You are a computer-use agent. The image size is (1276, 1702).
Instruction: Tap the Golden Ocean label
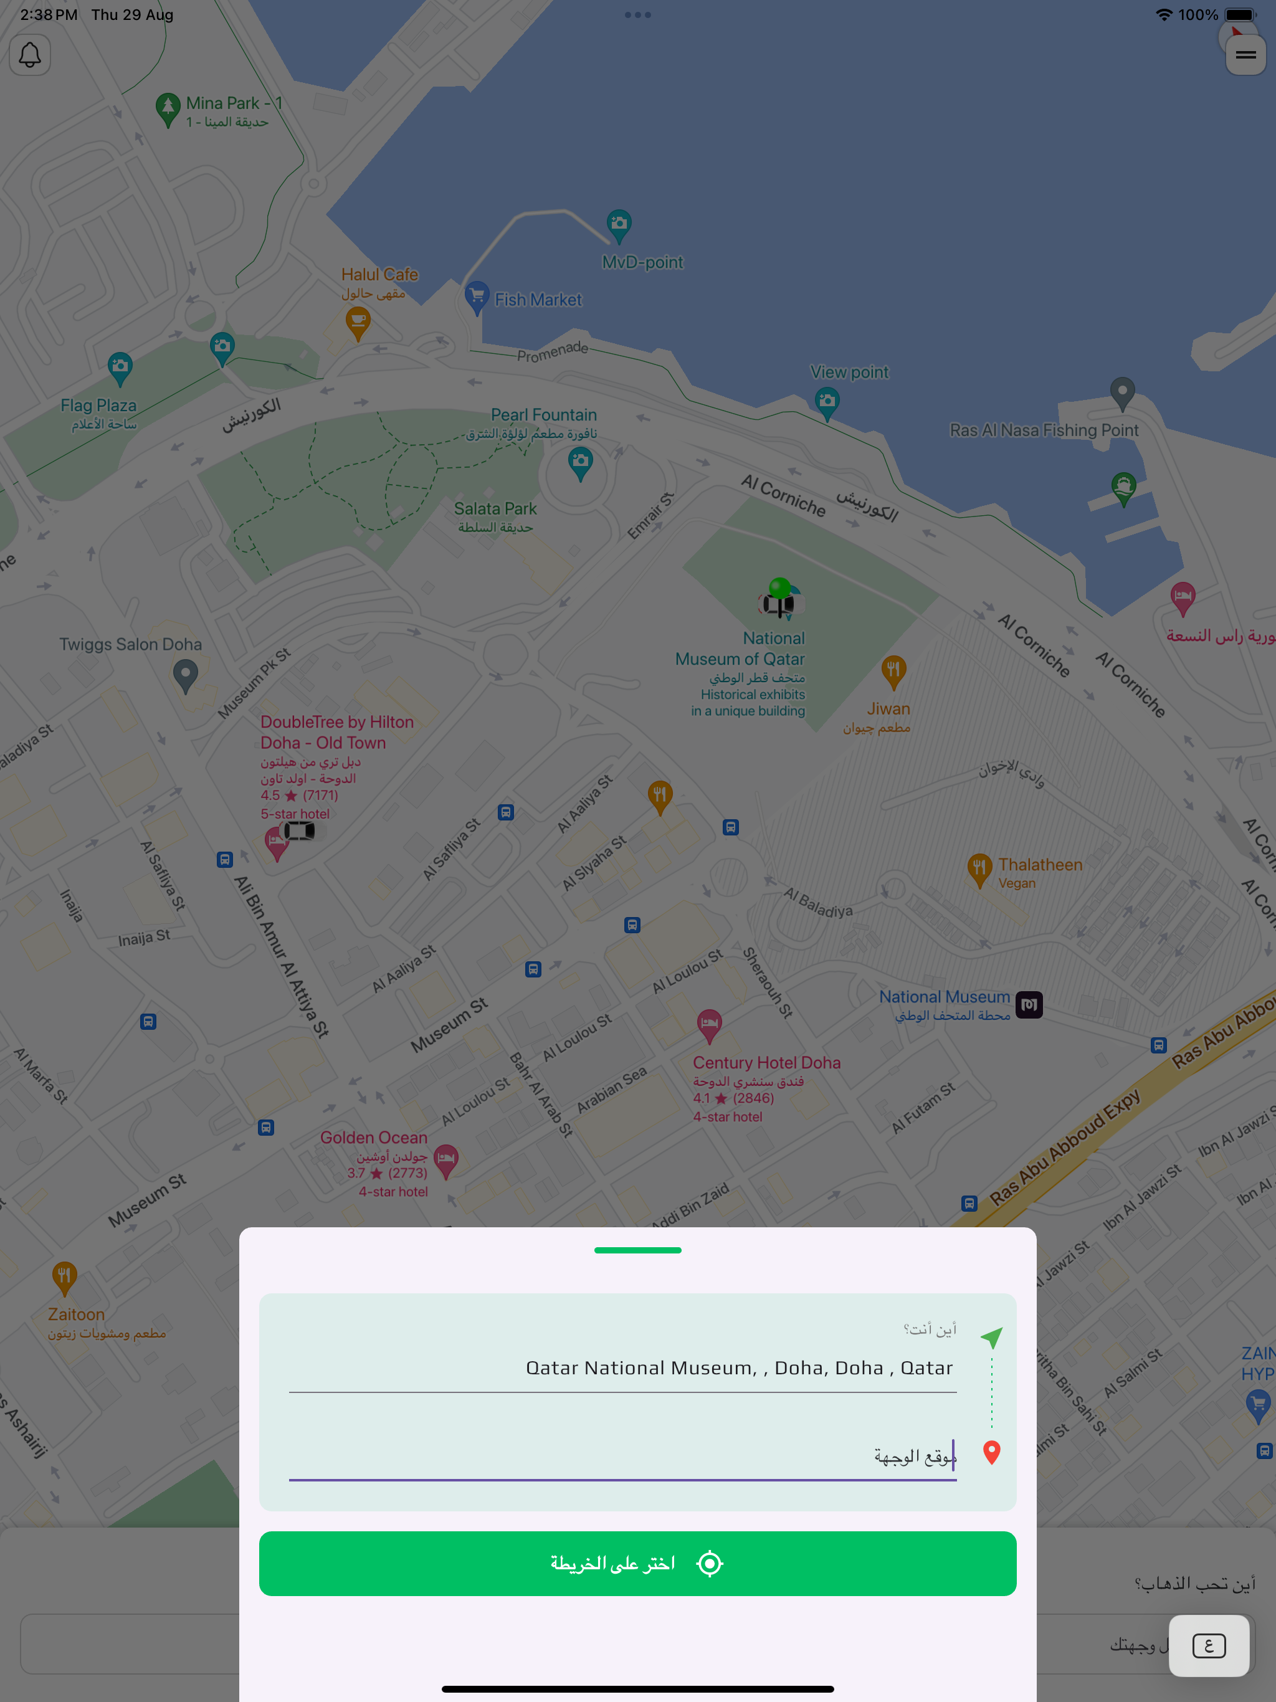(x=373, y=1137)
